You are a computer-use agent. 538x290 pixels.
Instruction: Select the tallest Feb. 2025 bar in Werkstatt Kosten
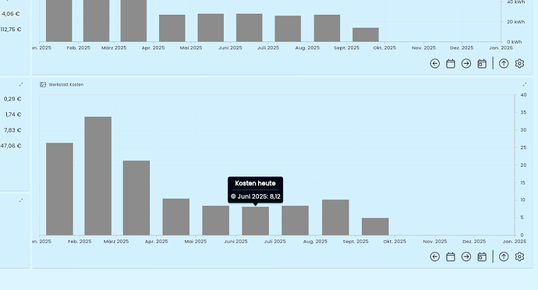pyautogui.click(x=98, y=176)
